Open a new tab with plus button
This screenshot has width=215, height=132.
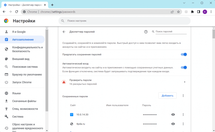52,5
